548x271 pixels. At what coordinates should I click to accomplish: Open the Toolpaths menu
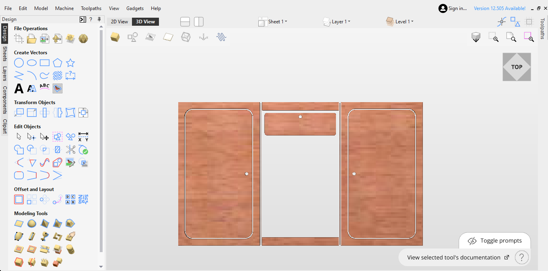pyautogui.click(x=91, y=8)
